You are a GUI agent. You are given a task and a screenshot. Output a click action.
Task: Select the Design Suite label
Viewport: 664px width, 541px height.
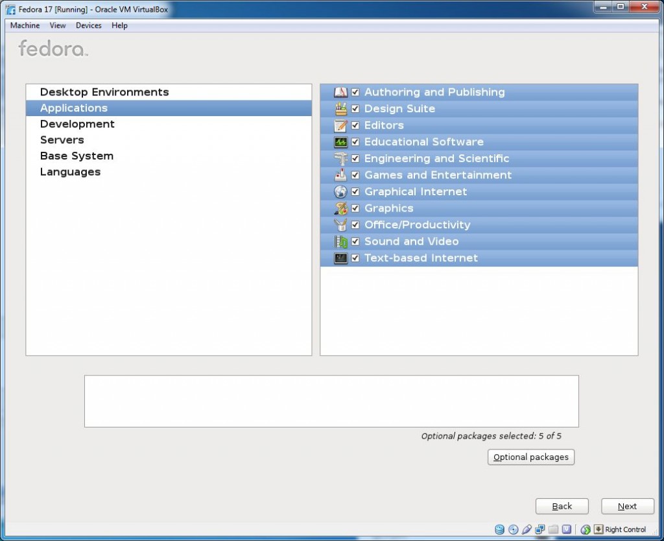(399, 108)
